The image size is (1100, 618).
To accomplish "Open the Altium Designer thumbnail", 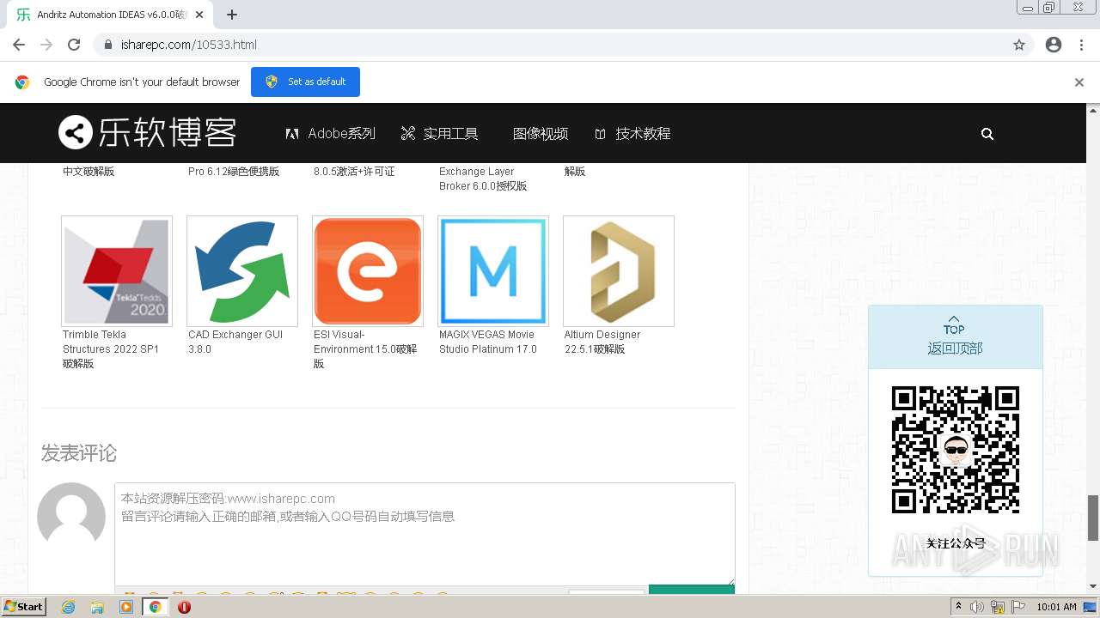I will point(619,271).
